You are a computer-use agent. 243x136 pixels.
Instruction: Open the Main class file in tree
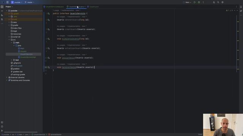21,48
